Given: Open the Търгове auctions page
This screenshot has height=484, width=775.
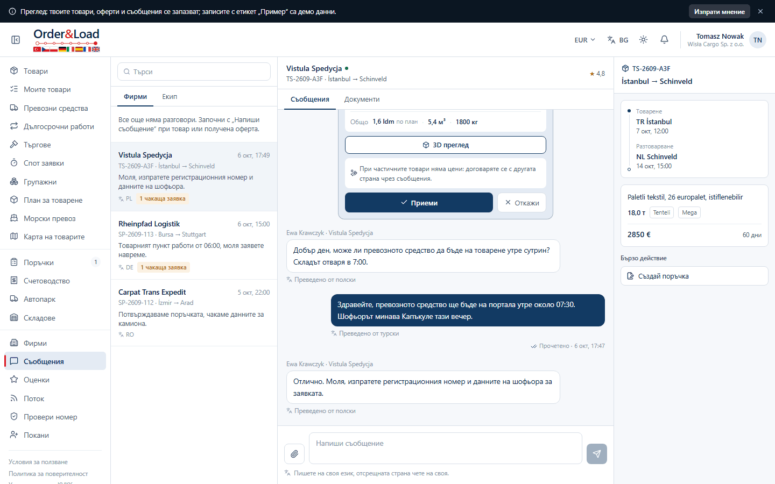Looking at the screenshot, I should tap(55, 145).
